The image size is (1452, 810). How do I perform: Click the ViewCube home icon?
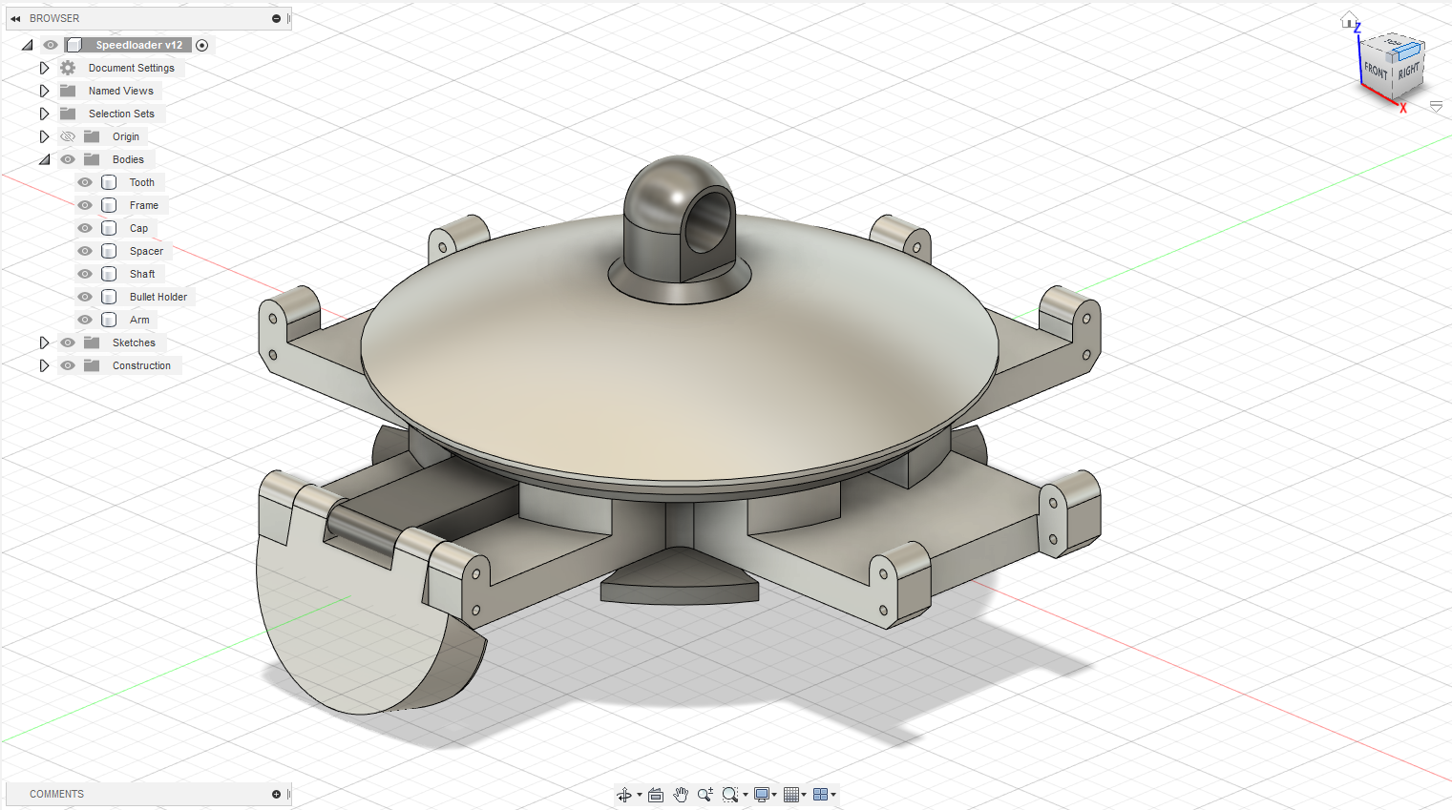tap(1349, 19)
